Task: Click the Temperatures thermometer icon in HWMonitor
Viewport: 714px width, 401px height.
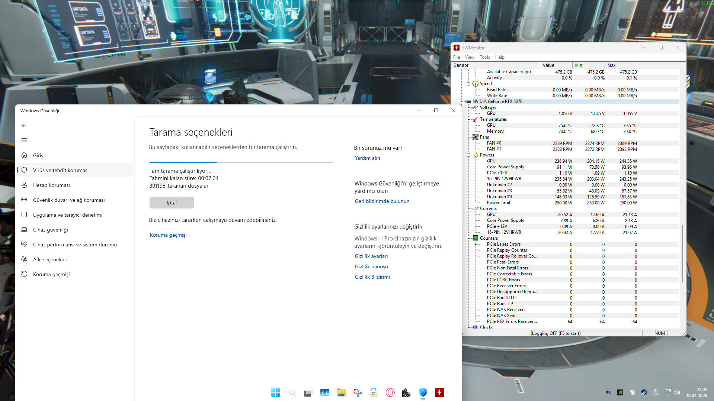Action: point(476,119)
